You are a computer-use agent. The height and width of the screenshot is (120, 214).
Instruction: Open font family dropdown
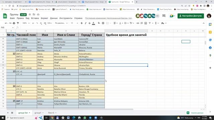(x=61, y=23)
